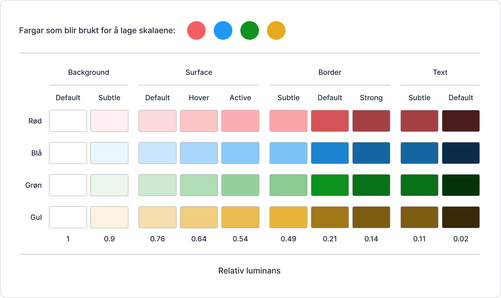Pick the Blå Background Subtle swatch
This screenshot has width=501, height=298.
(x=109, y=153)
